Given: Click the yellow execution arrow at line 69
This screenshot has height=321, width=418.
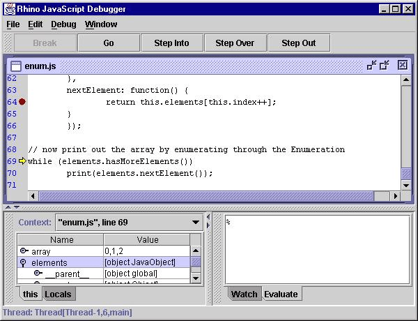Looking at the screenshot, I should pos(22,161).
